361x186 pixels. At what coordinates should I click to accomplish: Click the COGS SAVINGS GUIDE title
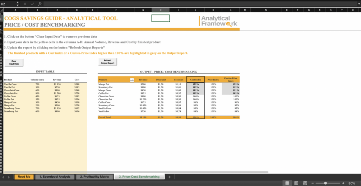coord(61,18)
